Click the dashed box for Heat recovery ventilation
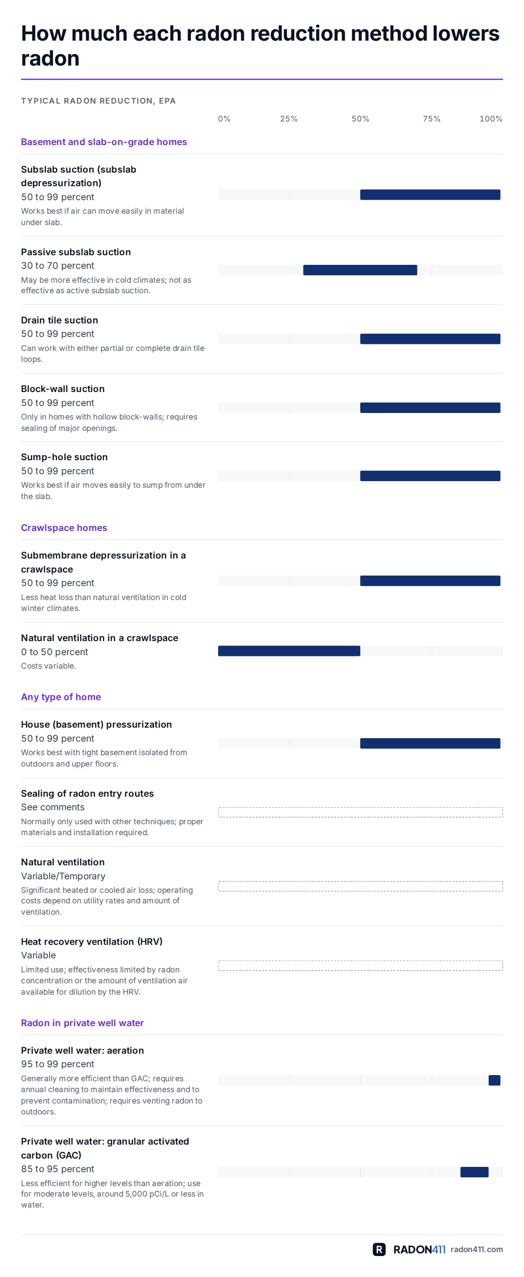 click(361, 965)
